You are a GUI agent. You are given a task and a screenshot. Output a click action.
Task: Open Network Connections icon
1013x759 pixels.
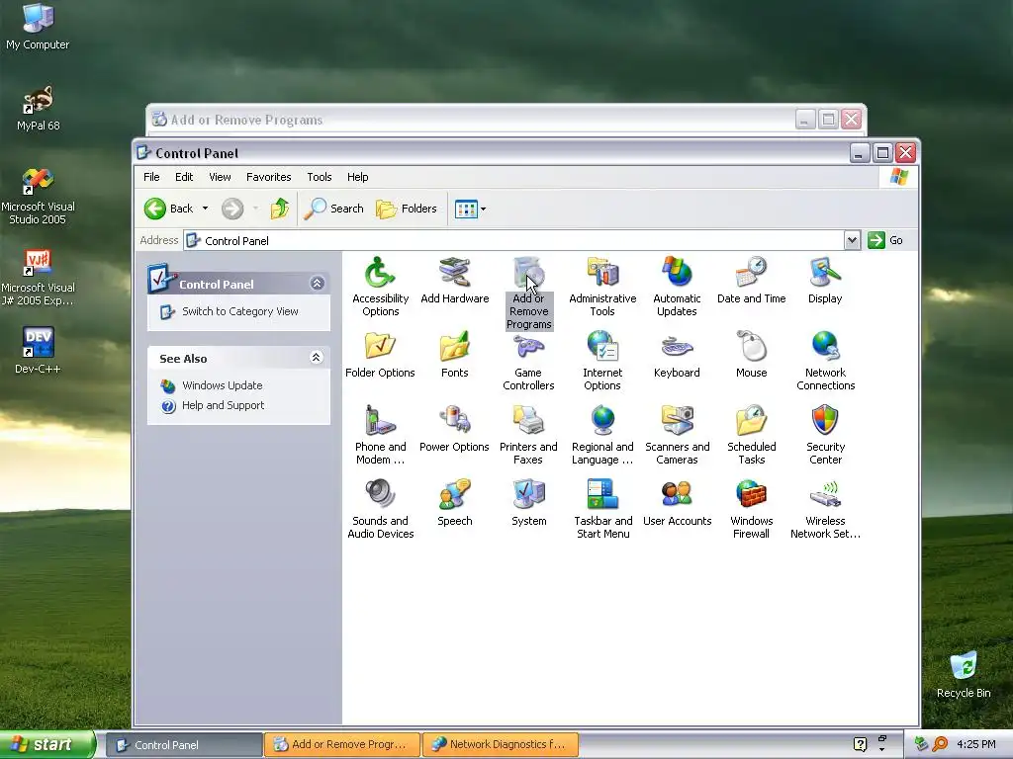click(x=825, y=360)
